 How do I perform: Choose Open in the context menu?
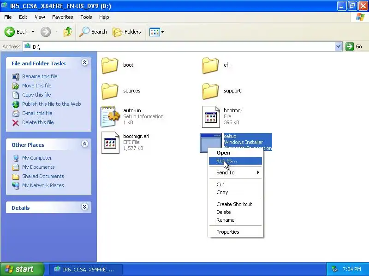click(235, 153)
